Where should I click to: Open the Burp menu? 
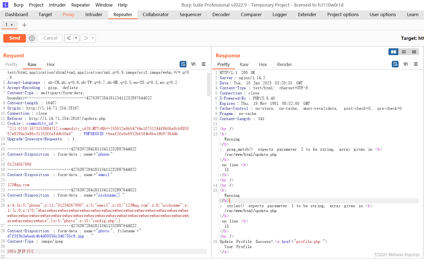[19, 5]
